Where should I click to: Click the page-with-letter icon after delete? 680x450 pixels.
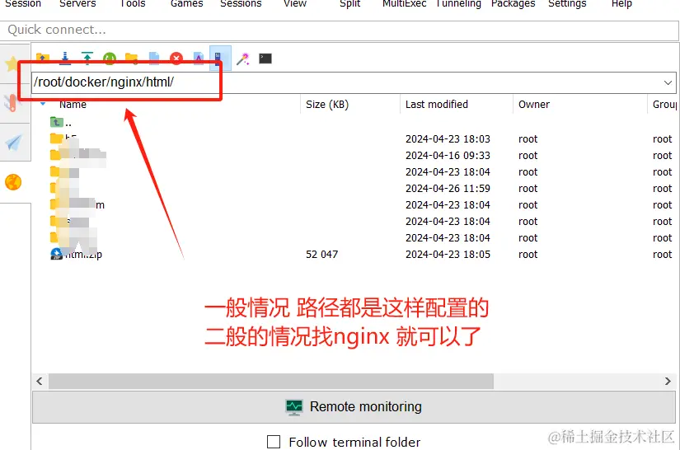[198, 59]
